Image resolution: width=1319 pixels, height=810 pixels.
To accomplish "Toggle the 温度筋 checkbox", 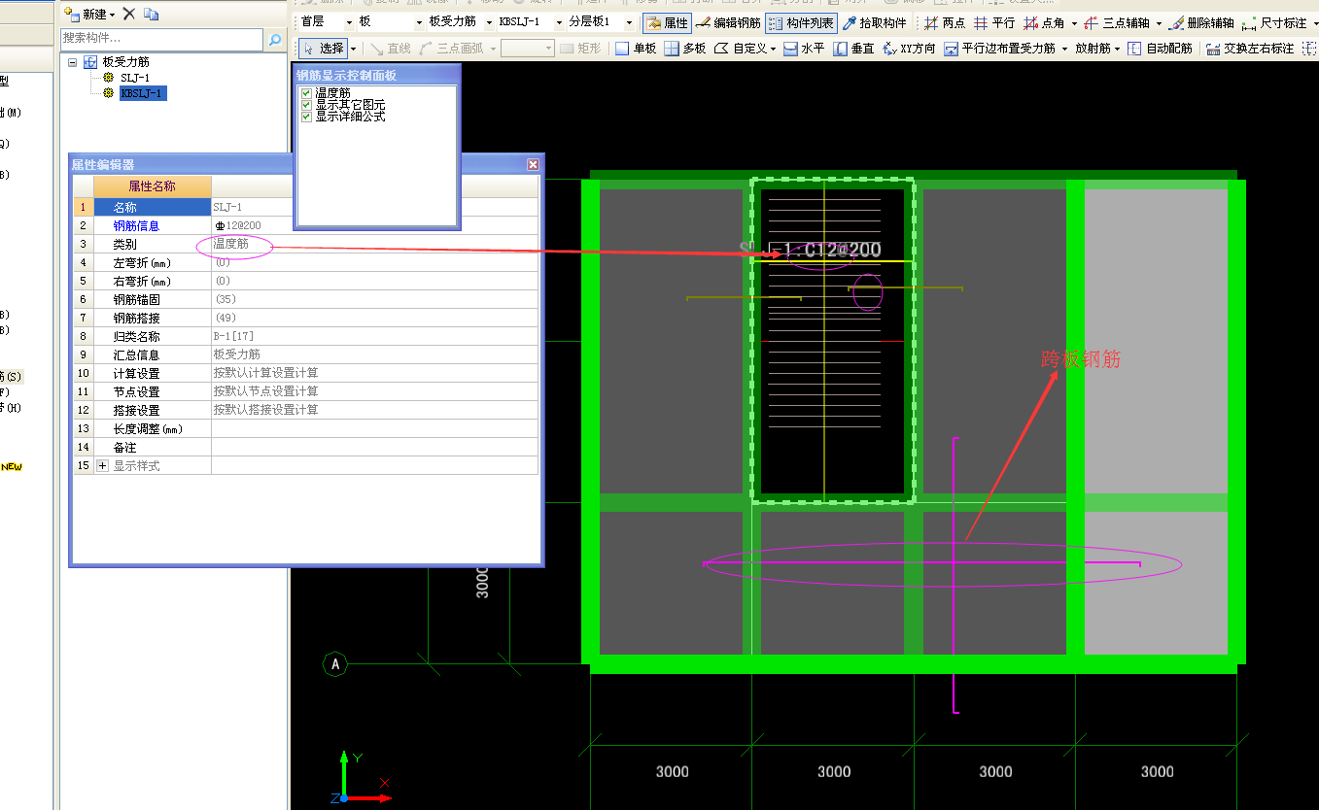I will click(306, 93).
